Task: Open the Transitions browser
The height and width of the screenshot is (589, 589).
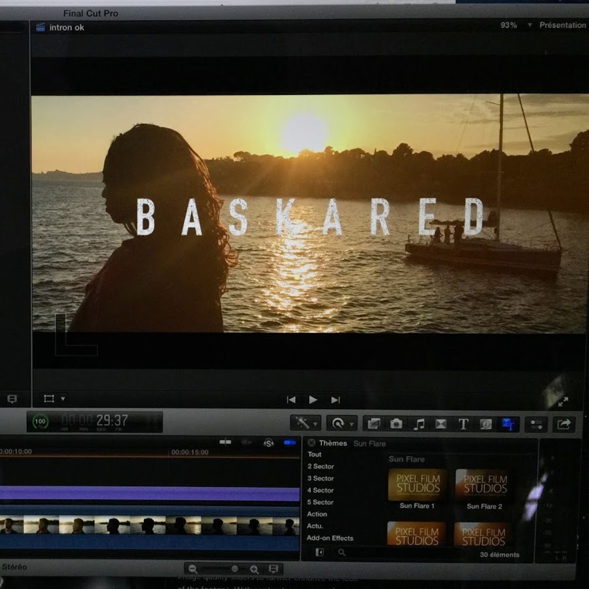Action: pos(441,424)
